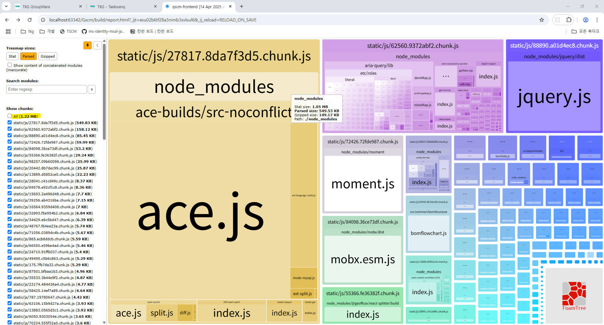Open the 개발 bookmark folder
Screen dimensions: 604x325
point(47,31)
